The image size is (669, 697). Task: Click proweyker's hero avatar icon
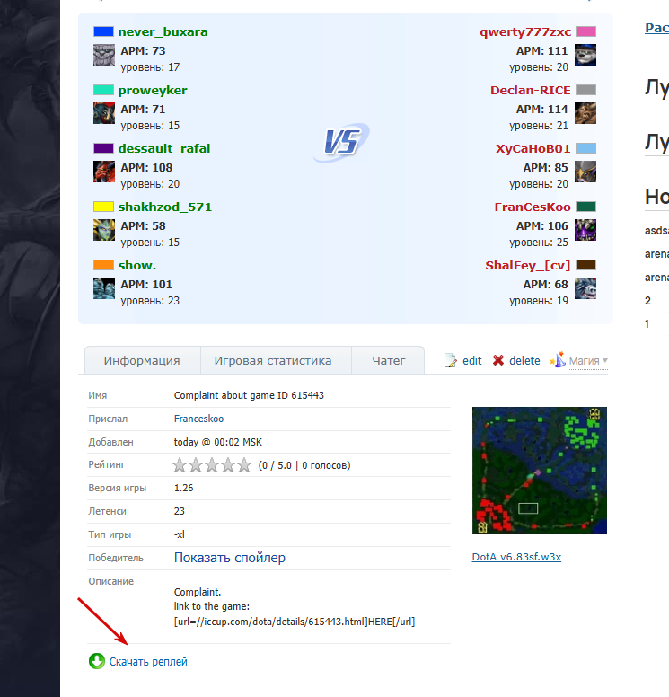pos(104,113)
